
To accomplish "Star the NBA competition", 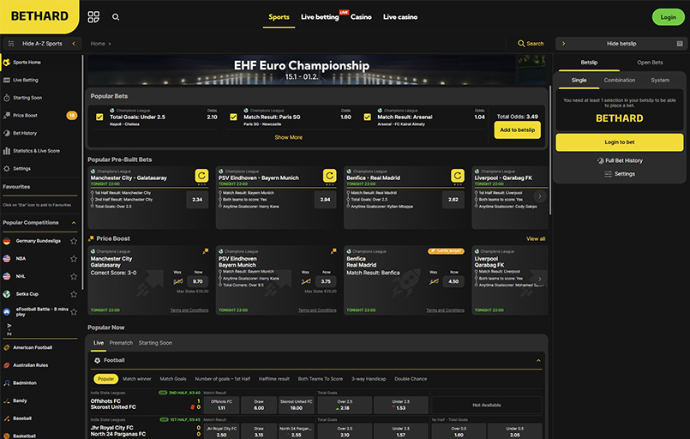I will [x=74, y=258].
